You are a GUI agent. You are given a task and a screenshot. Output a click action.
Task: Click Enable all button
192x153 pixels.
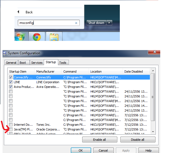point(99,140)
